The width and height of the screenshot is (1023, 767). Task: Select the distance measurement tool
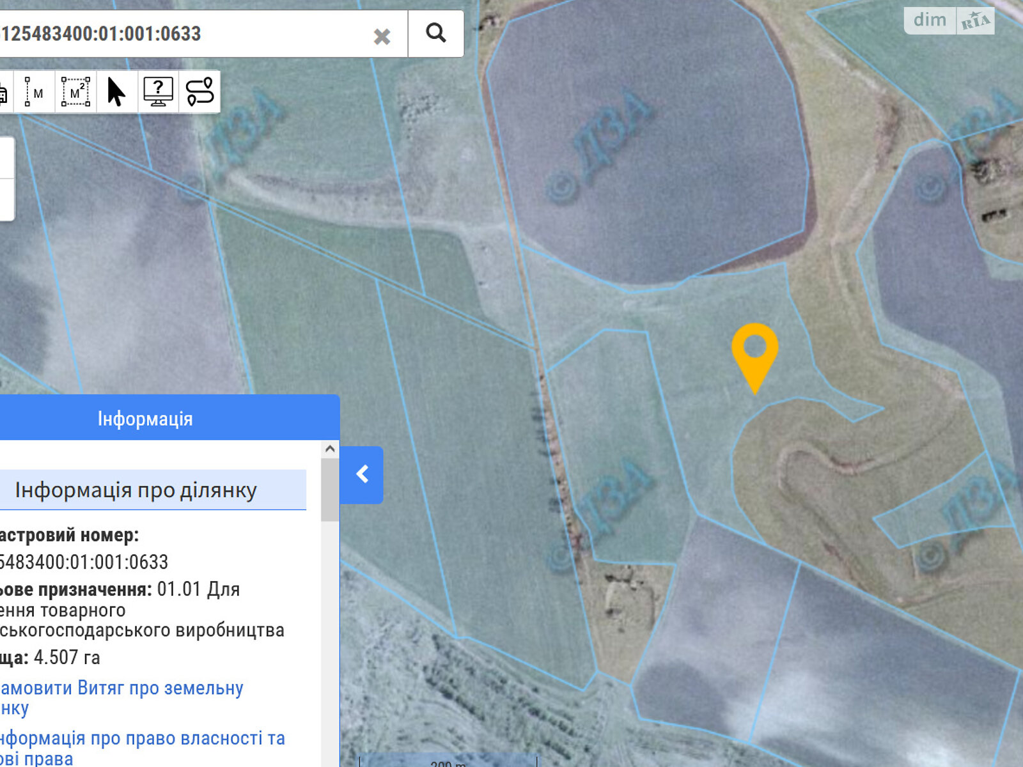[35, 92]
